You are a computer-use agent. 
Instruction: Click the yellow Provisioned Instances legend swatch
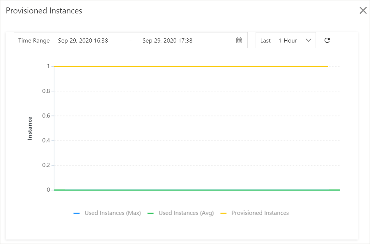point(224,213)
